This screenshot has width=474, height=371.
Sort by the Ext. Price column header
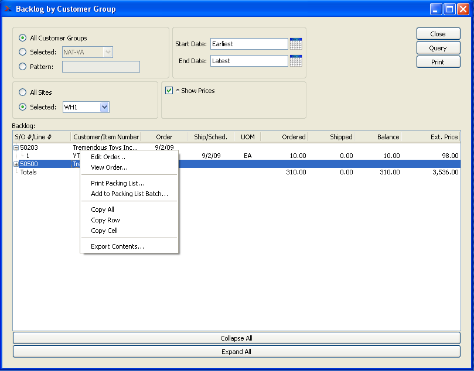point(431,137)
